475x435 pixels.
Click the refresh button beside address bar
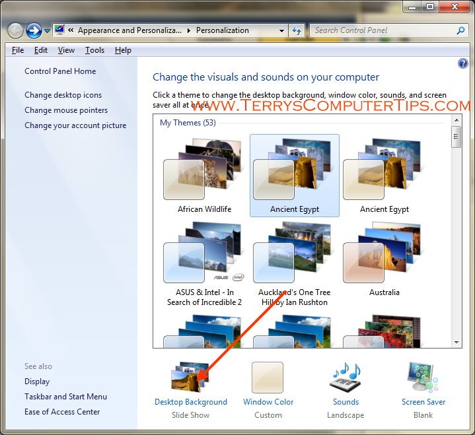(x=297, y=30)
